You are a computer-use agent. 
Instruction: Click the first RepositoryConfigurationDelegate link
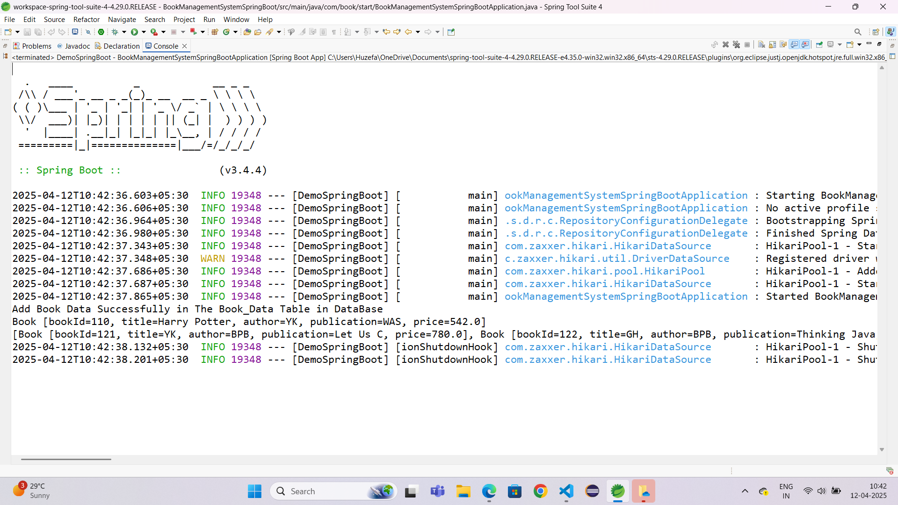tap(626, 221)
